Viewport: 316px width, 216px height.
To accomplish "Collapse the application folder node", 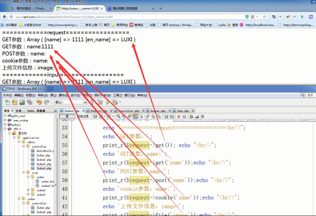I will pos(14,138).
